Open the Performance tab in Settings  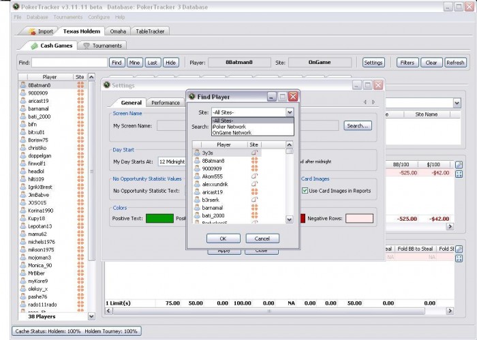166,102
